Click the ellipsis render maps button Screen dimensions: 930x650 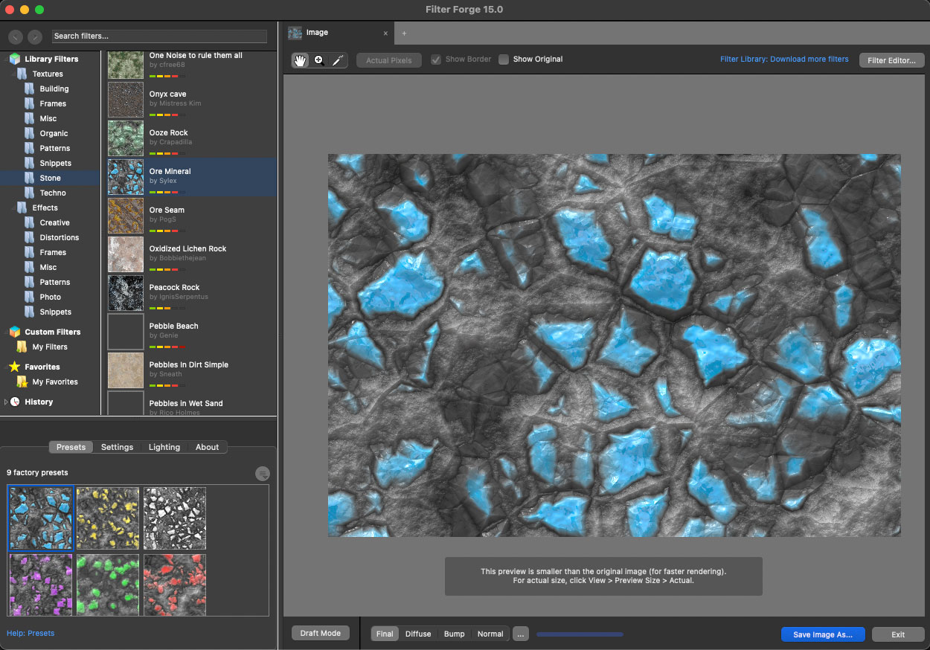point(521,634)
